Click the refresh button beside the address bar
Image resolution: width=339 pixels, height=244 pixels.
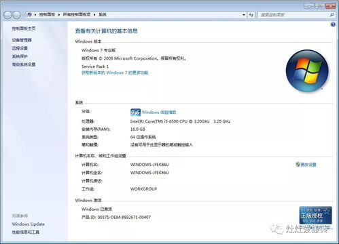(x=251, y=15)
